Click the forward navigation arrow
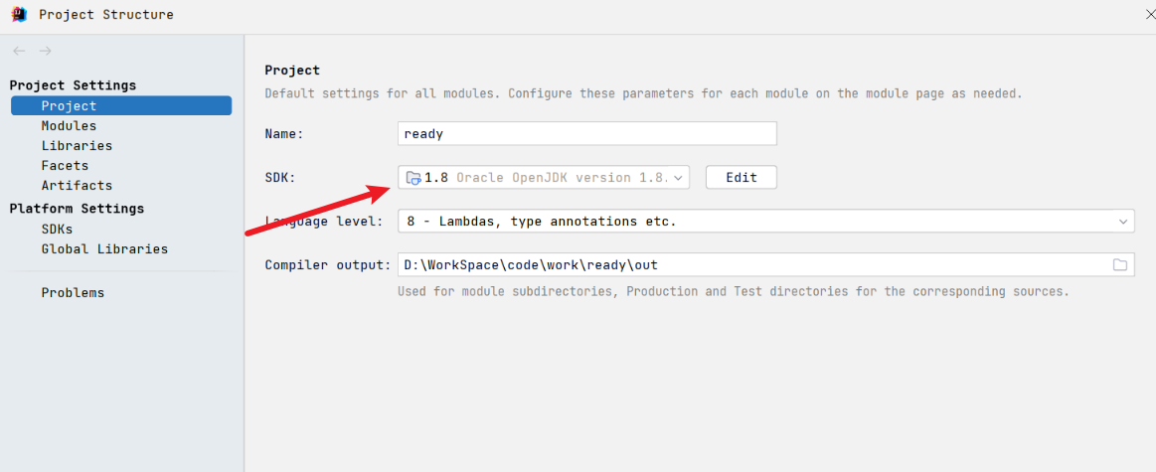 click(45, 51)
